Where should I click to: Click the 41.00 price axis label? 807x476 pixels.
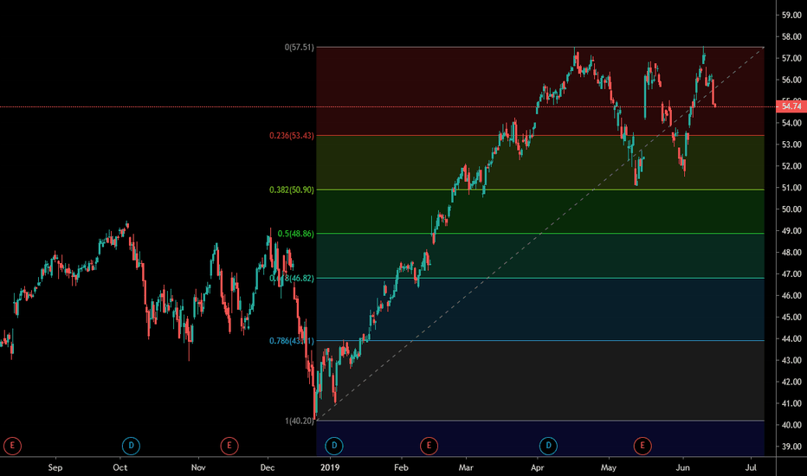791,404
